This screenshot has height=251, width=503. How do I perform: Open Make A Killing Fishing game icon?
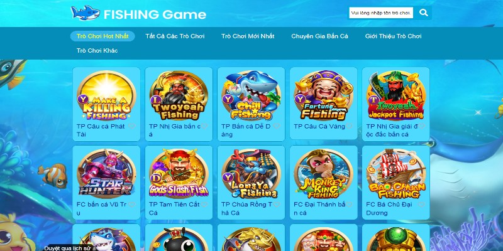[x=106, y=96]
